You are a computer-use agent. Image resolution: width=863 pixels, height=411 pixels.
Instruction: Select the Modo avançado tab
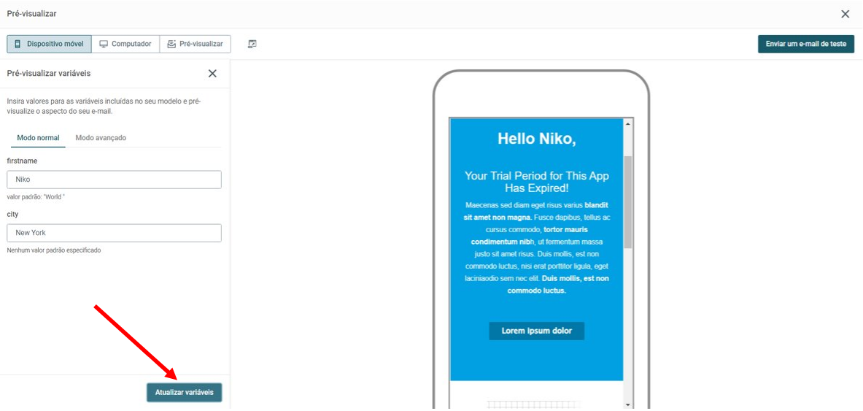click(x=101, y=138)
